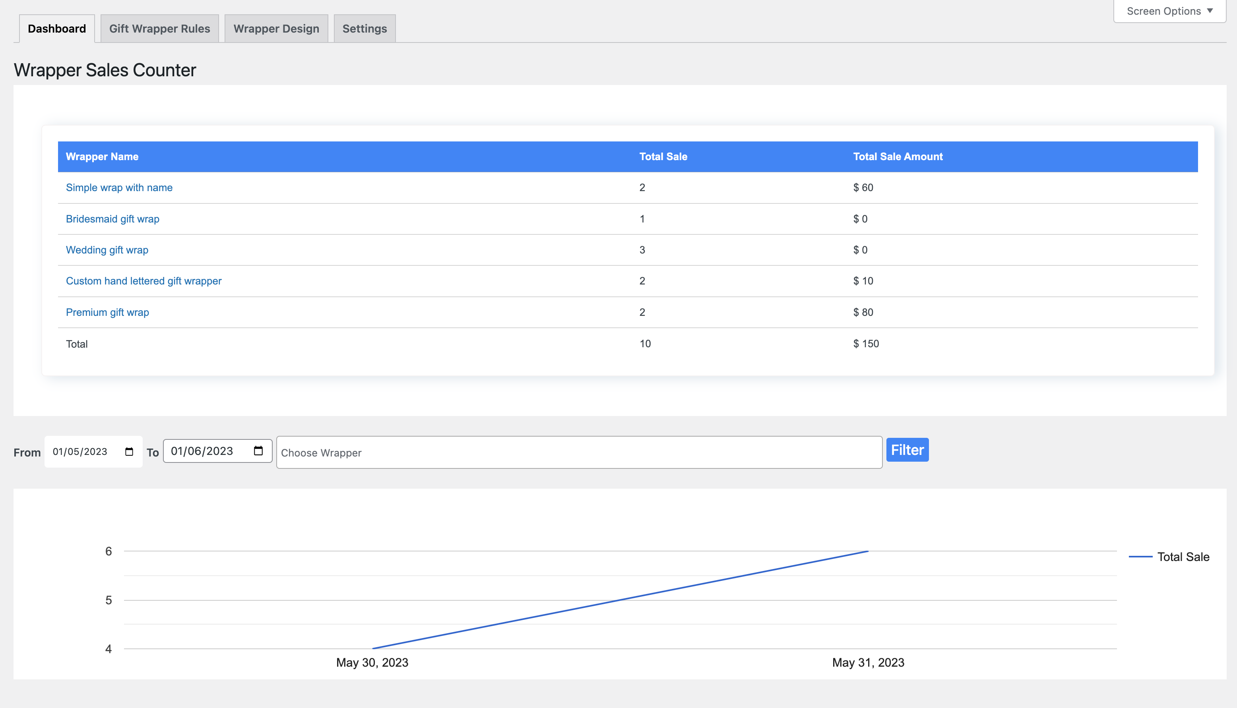This screenshot has width=1237, height=708.
Task: Select the Dashboard tab
Action: tap(57, 29)
